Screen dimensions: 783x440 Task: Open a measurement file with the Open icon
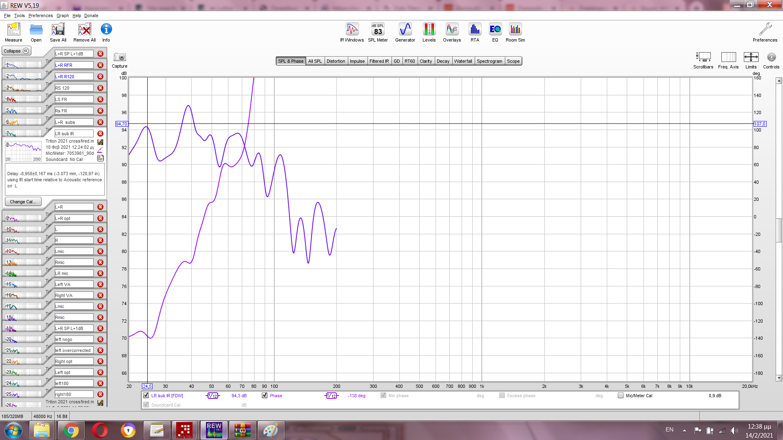click(36, 30)
